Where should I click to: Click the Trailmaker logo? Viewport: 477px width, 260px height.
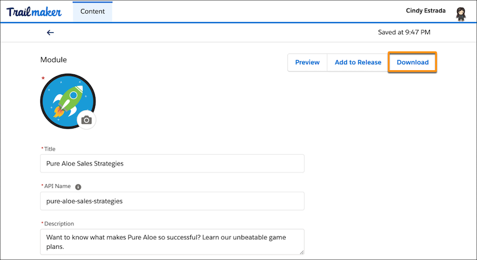34,12
